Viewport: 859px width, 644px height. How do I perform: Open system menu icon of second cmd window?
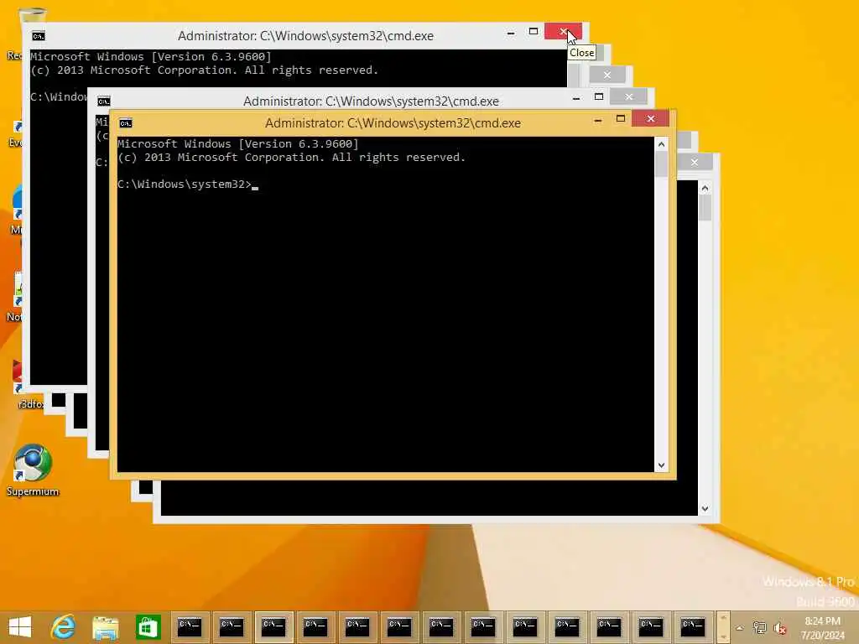104,101
